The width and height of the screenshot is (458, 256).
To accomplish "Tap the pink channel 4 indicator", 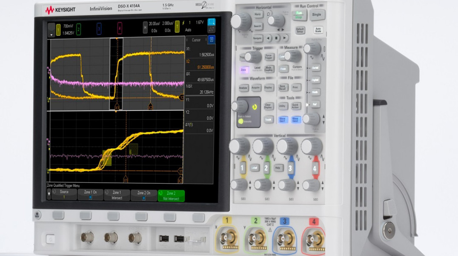I will click(x=120, y=28).
